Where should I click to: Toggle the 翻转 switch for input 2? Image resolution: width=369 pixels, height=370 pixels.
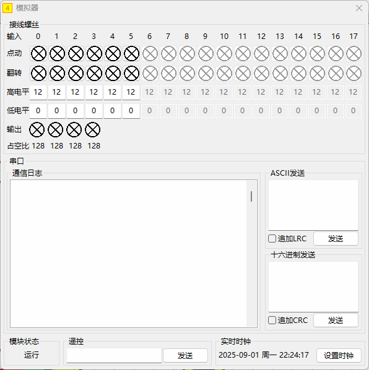(76, 74)
